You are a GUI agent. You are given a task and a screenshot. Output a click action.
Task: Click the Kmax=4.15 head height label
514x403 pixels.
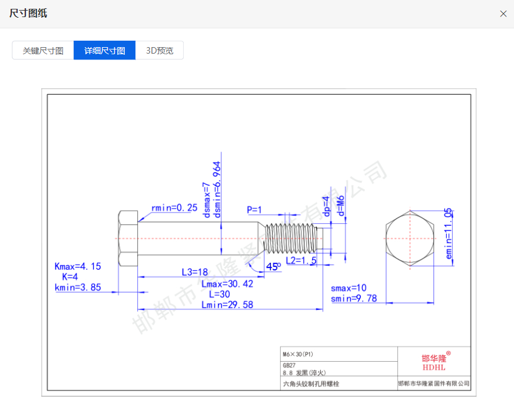pos(77,266)
